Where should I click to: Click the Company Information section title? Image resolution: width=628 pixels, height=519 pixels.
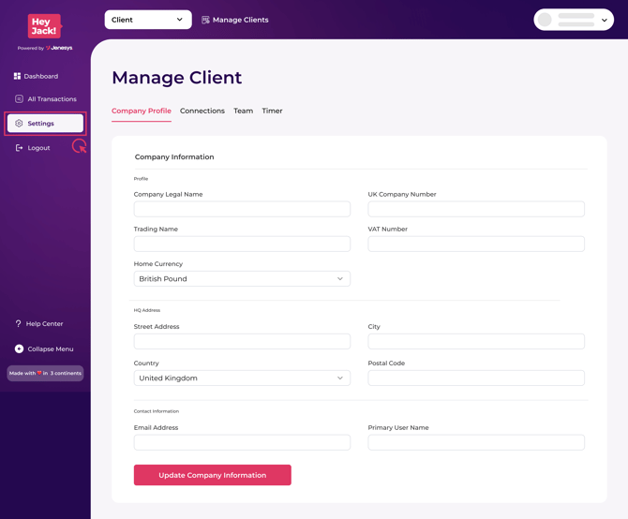[174, 156]
